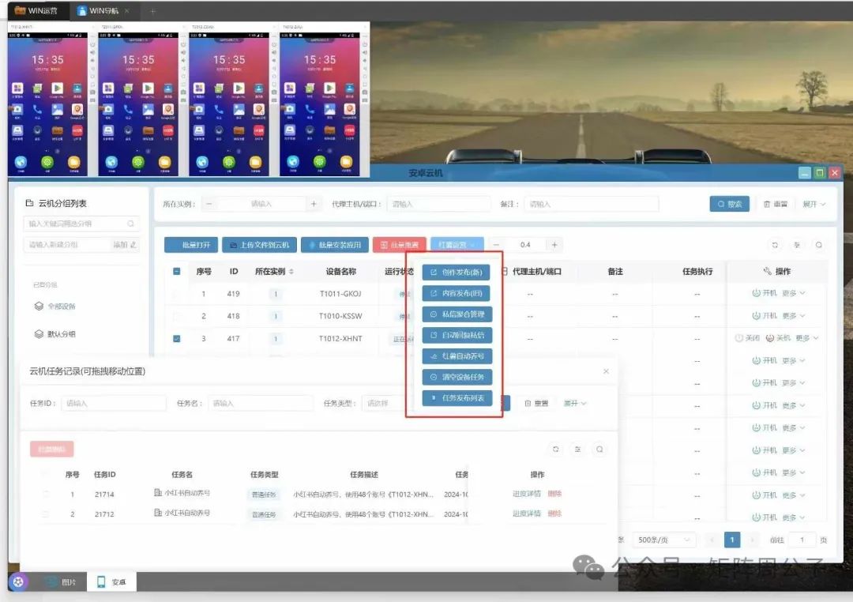Viewport: 853px width, 602px height.
Task: Click 重置 button in task record panel
Action: pyautogui.click(x=536, y=404)
